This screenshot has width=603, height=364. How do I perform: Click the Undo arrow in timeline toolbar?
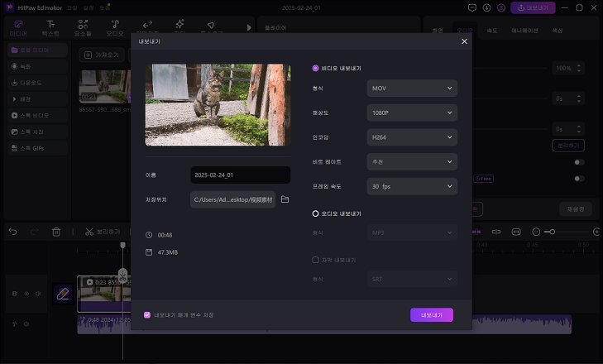[x=12, y=232]
